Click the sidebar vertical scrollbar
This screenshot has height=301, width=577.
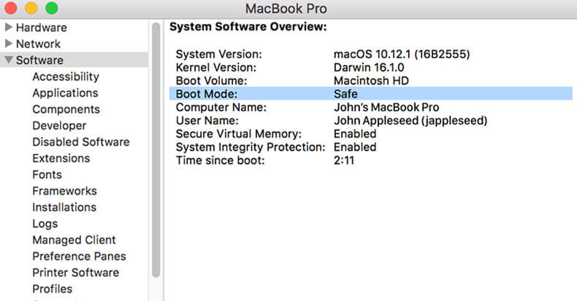[156, 149]
